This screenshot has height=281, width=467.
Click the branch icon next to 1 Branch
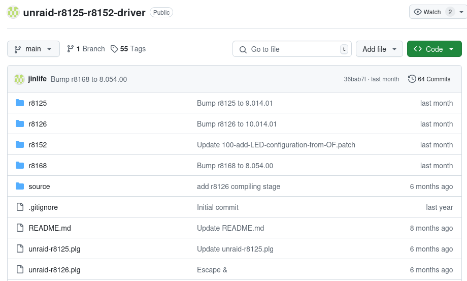[70, 49]
